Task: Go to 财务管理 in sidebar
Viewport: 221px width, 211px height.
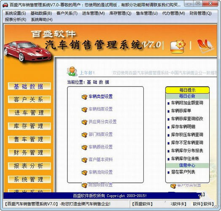Action: (30, 152)
